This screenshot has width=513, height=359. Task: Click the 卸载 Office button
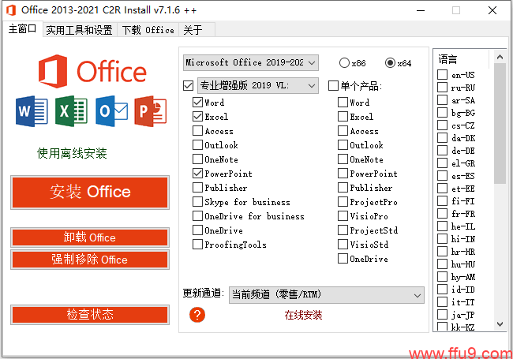point(90,237)
